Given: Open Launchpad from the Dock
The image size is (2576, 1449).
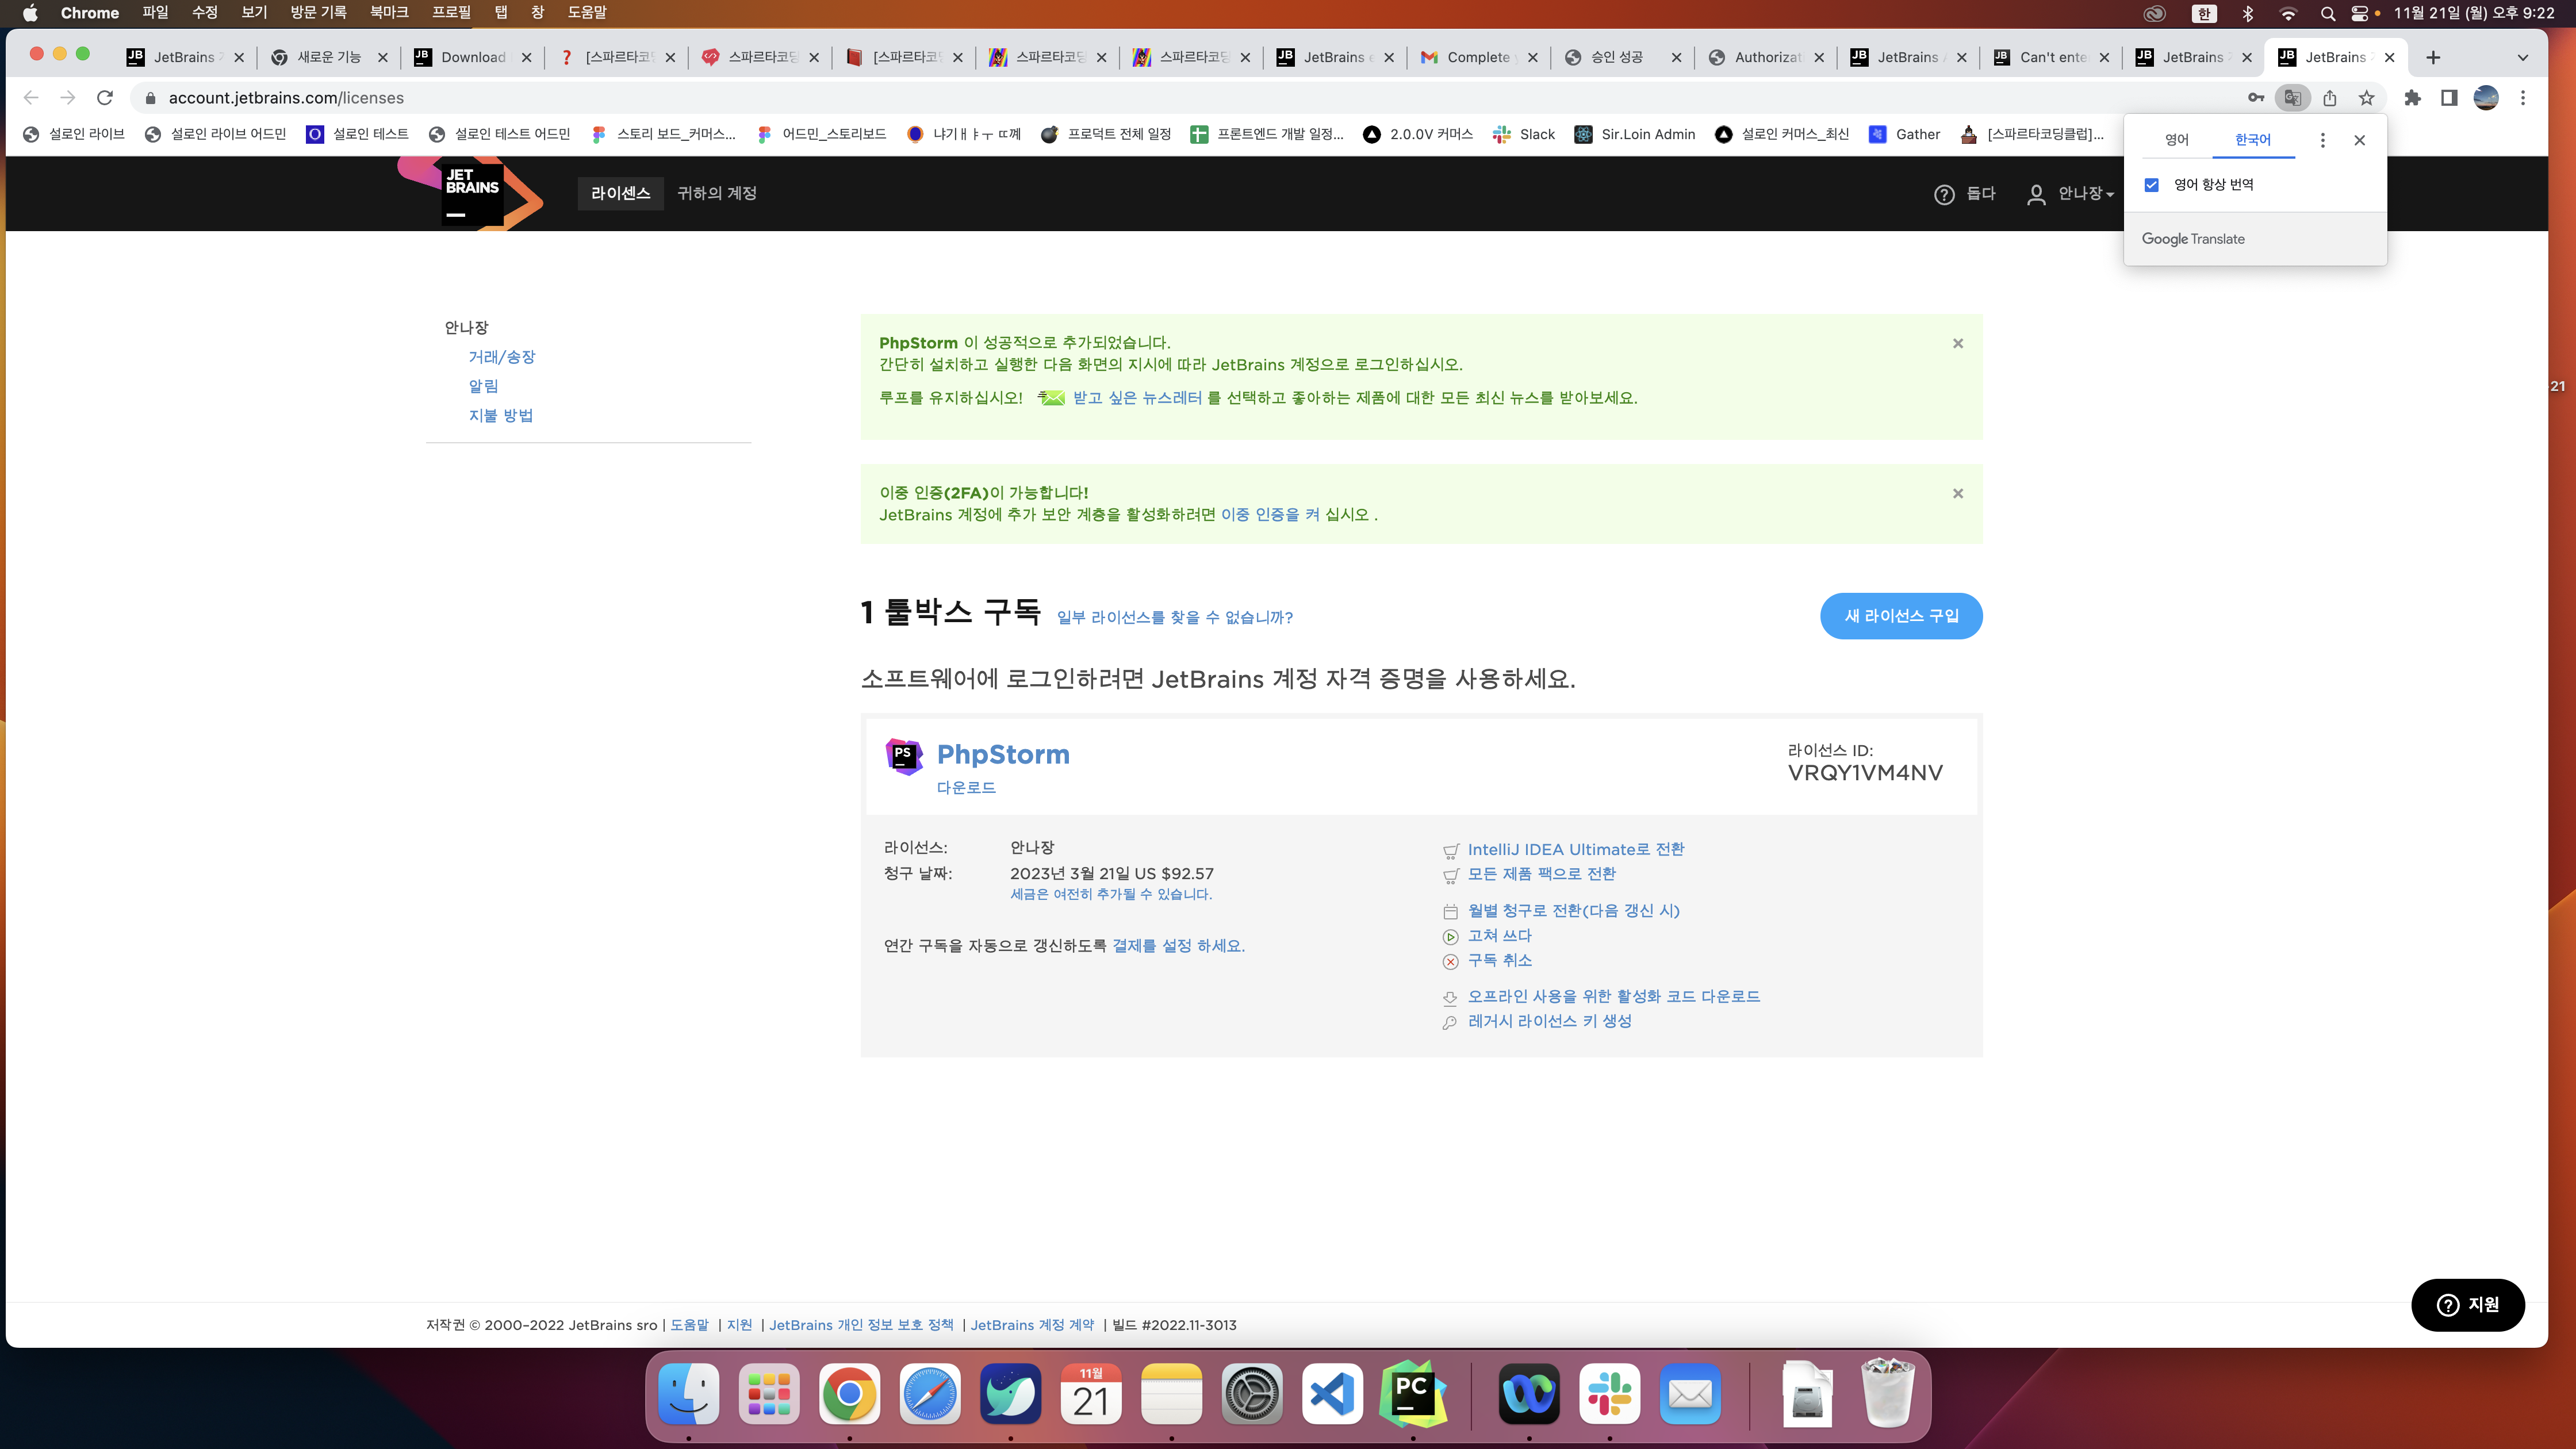Looking at the screenshot, I should click(x=769, y=1394).
